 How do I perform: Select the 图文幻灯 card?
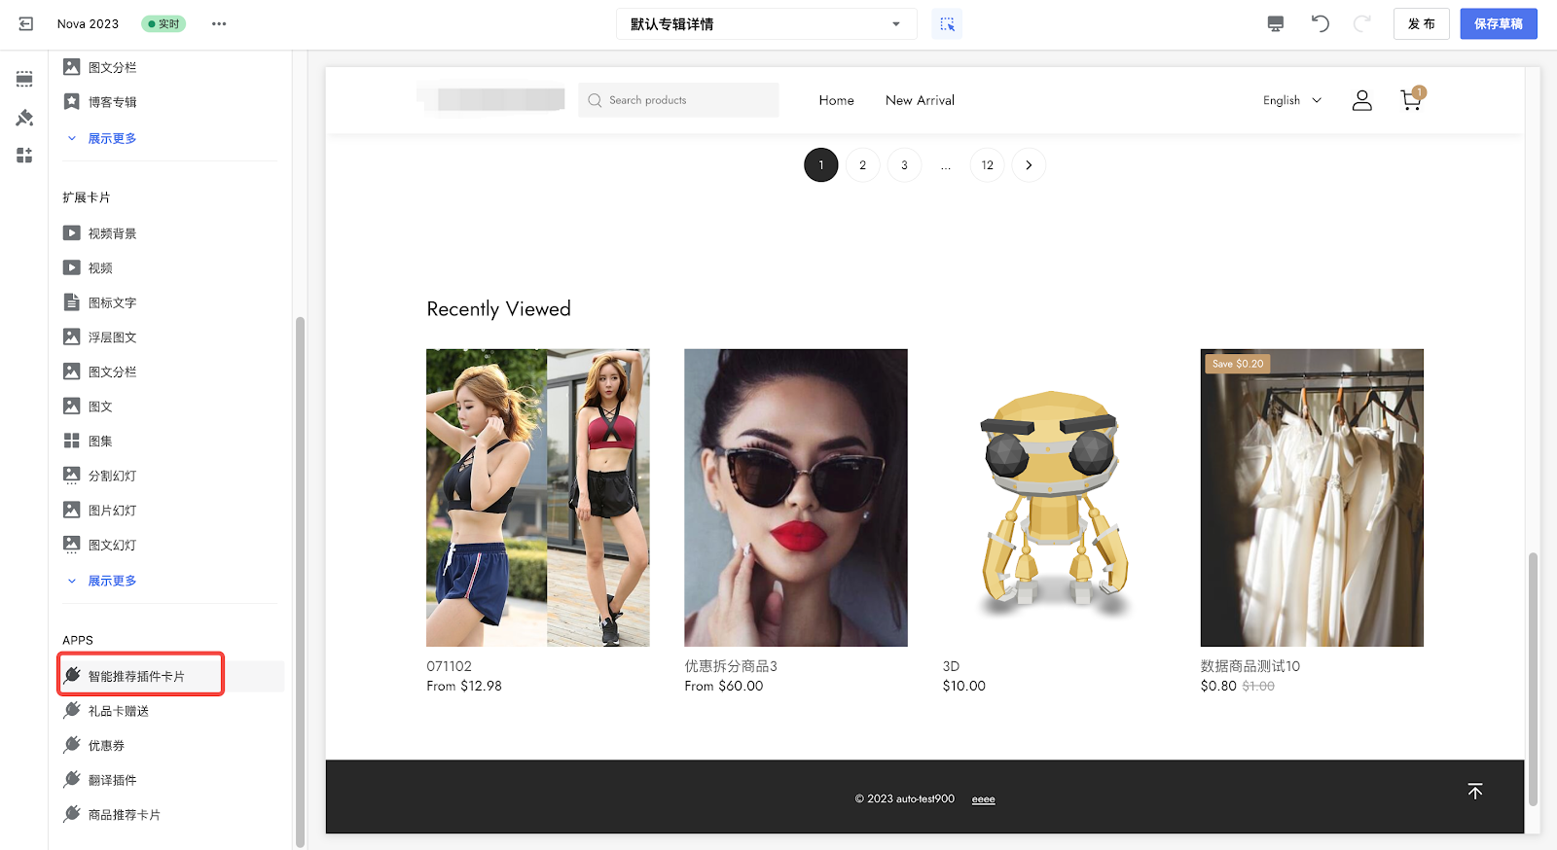pos(100,545)
